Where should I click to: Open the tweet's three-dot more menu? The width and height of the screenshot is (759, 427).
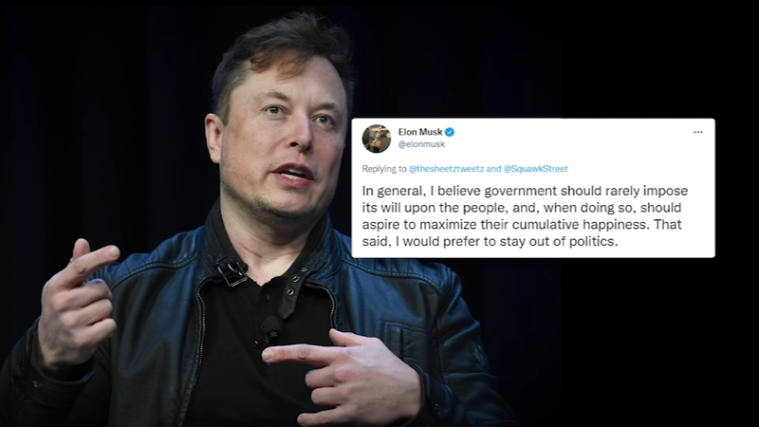pyautogui.click(x=697, y=132)
